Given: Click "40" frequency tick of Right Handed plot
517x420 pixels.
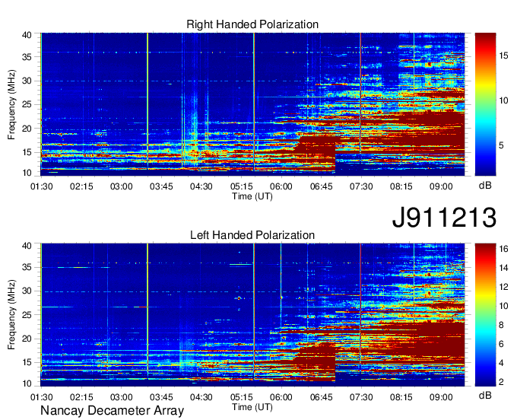Looking at the screenshot, I should click(27, 35).
